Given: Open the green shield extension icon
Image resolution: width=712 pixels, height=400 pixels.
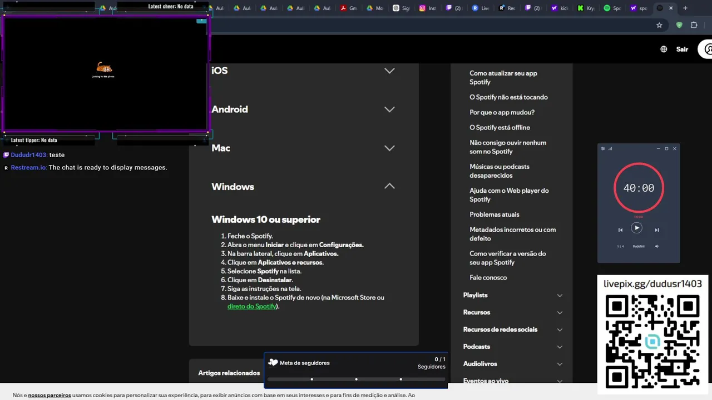Looking at the screenshot, I should pyautogui.click(x=679, y=25).
